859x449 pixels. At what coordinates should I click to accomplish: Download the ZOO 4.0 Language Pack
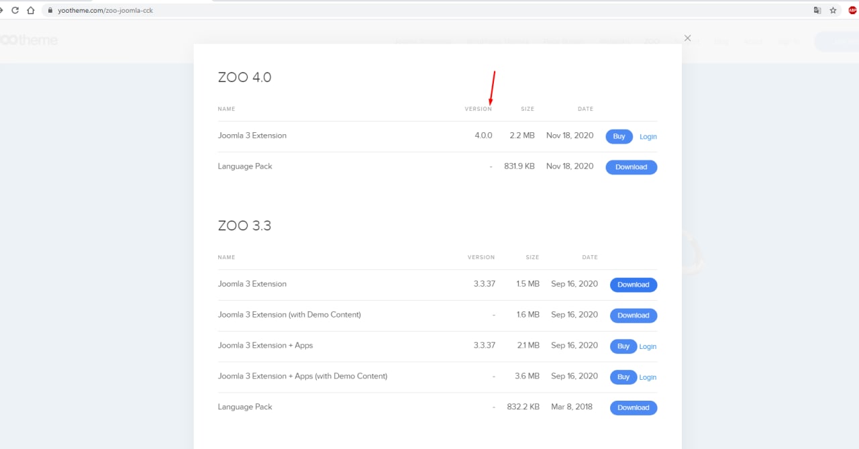[631, 167]
